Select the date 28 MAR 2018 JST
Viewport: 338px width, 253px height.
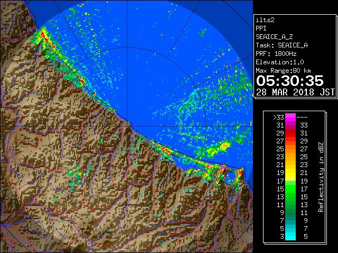tap(295, 92)
